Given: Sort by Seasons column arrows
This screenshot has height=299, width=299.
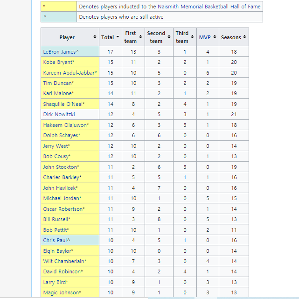Looking at the screenshot, I should (244, 37).
